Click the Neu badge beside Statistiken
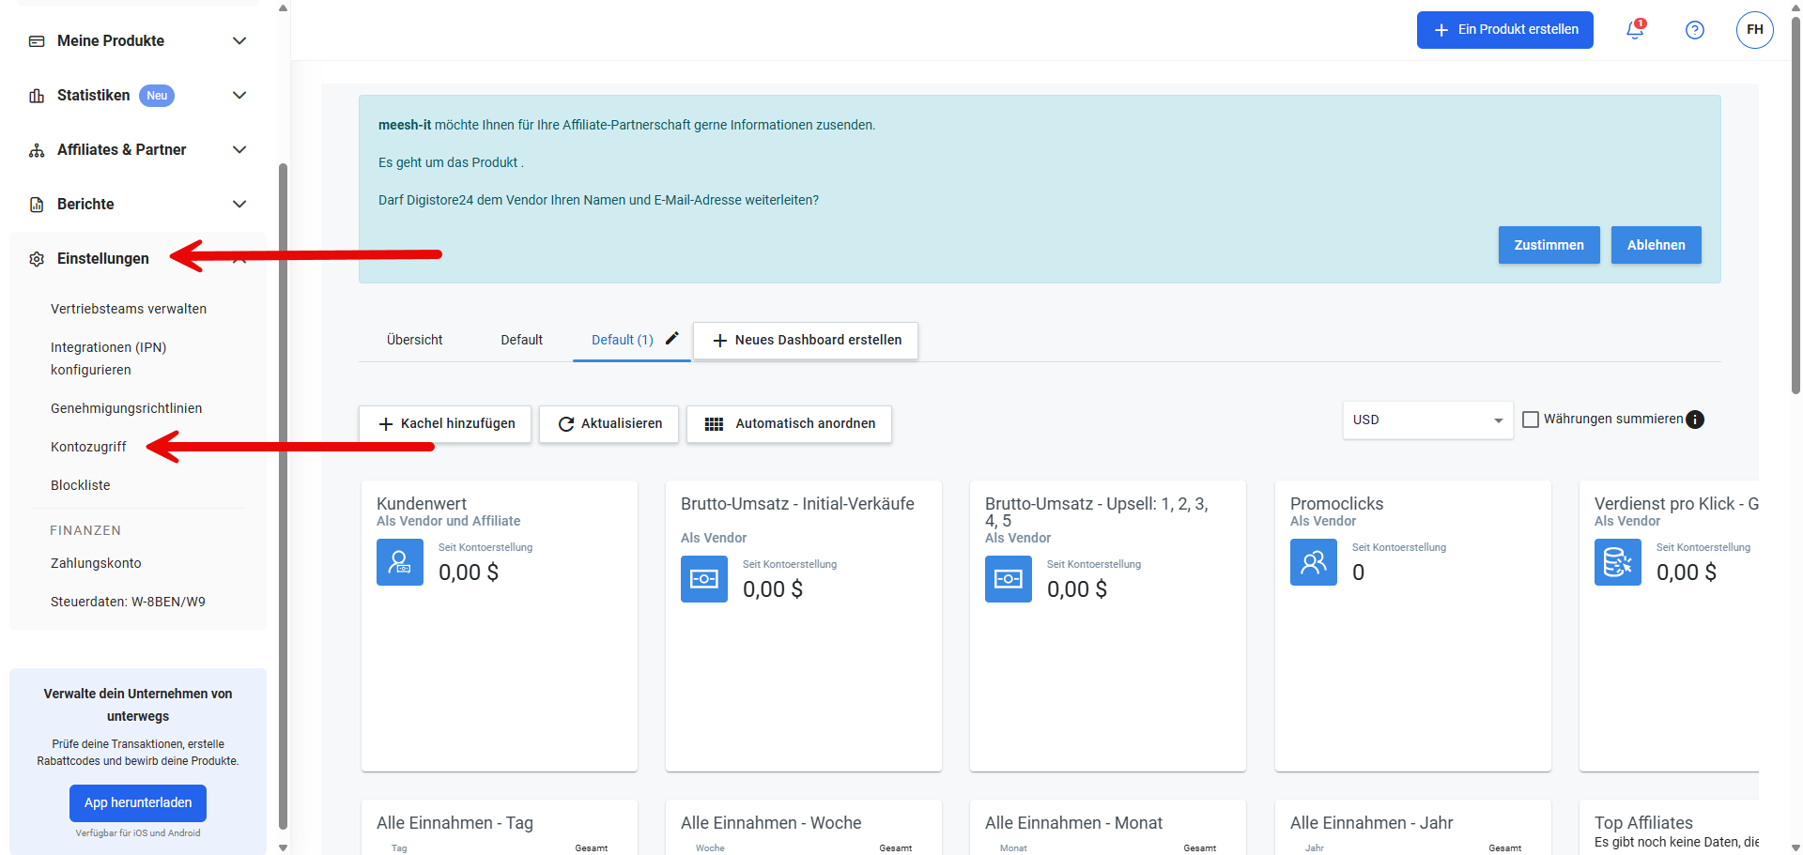The width and height of the screenshot is (1803, 855). pos(157,96)
